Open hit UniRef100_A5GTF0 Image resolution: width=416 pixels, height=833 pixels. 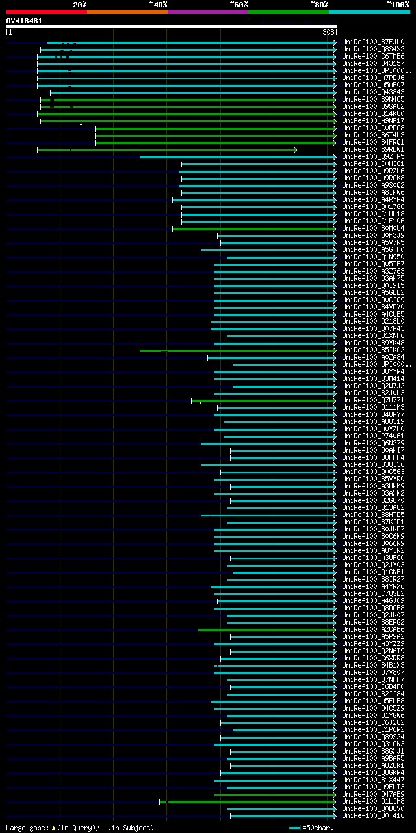[x=373, y=250]
